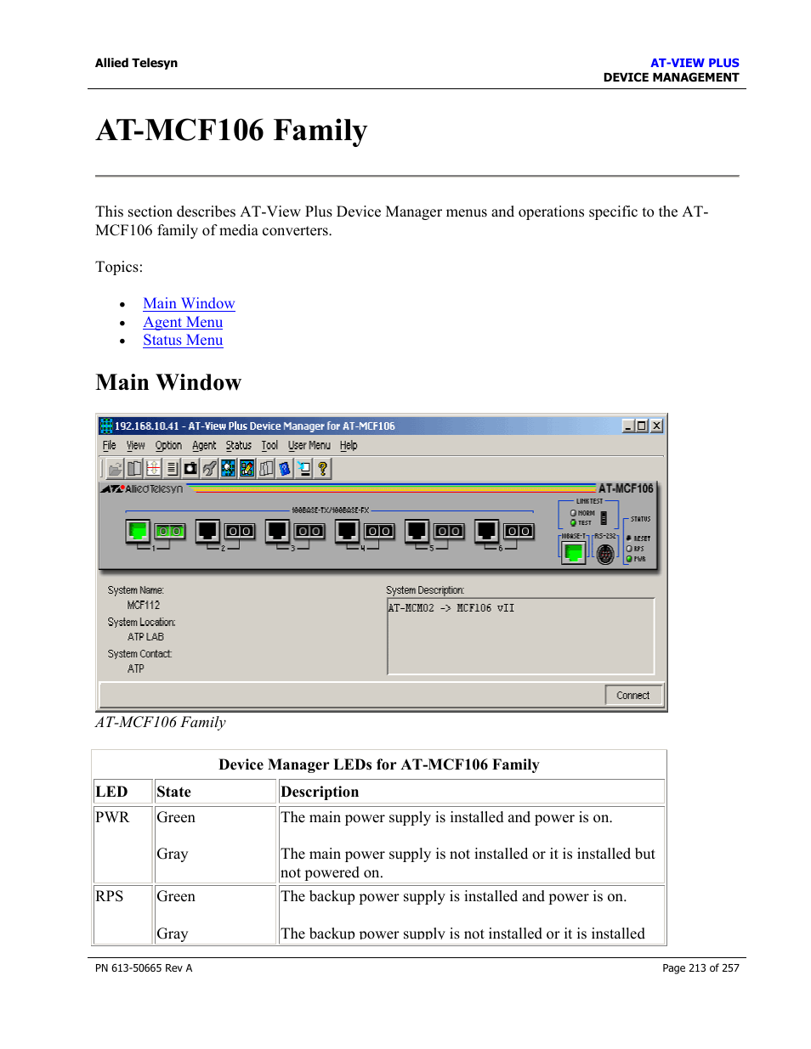Follow the Status Menu topic link
Image resolution: width=811 pixels, height=1049 pixels.
pyautogui.click(x=183, y=340)
